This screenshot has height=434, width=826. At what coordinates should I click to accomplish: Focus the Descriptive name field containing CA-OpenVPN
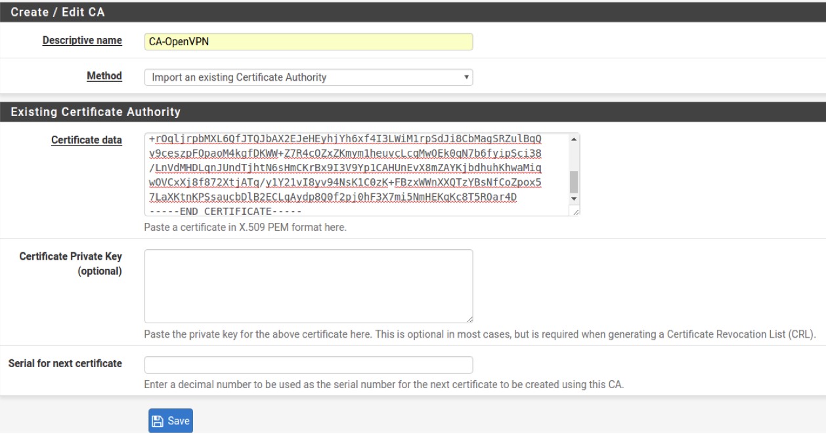click(x=308, y=41)
